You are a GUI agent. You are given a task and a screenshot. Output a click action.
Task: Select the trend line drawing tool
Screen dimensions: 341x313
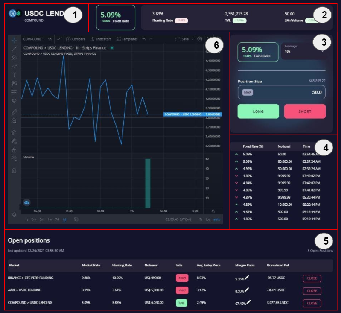[15, 49]
